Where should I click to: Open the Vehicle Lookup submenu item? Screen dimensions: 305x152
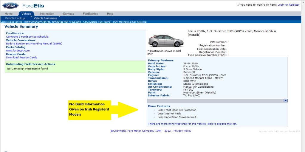tap(15, 18)
